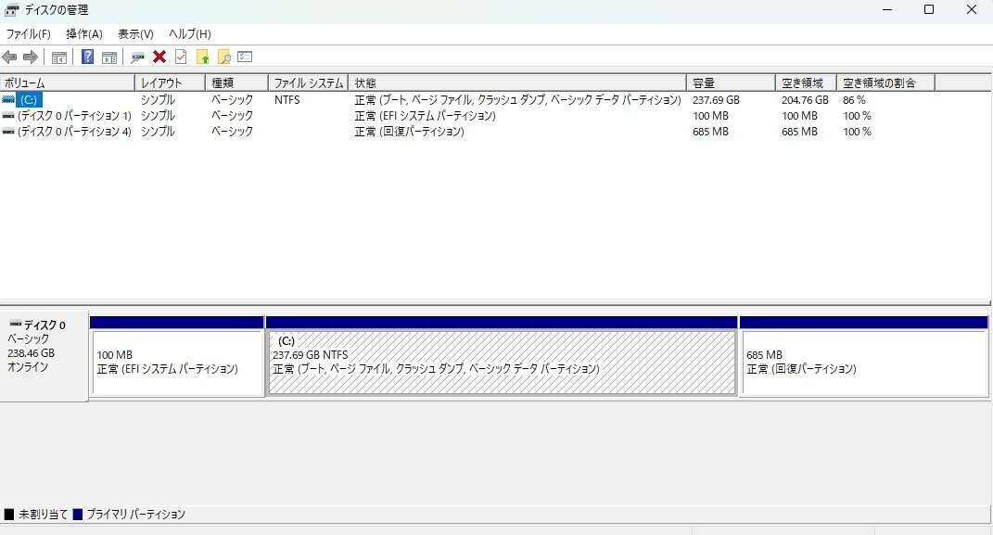Open the 操作(A) menu
Image resolution: width=993 pixels, height=535 pixels.
tap(84, 34)
